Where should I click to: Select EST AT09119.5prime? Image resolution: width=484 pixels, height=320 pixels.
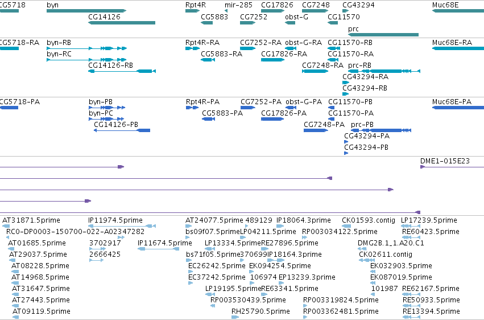point(16,317)
